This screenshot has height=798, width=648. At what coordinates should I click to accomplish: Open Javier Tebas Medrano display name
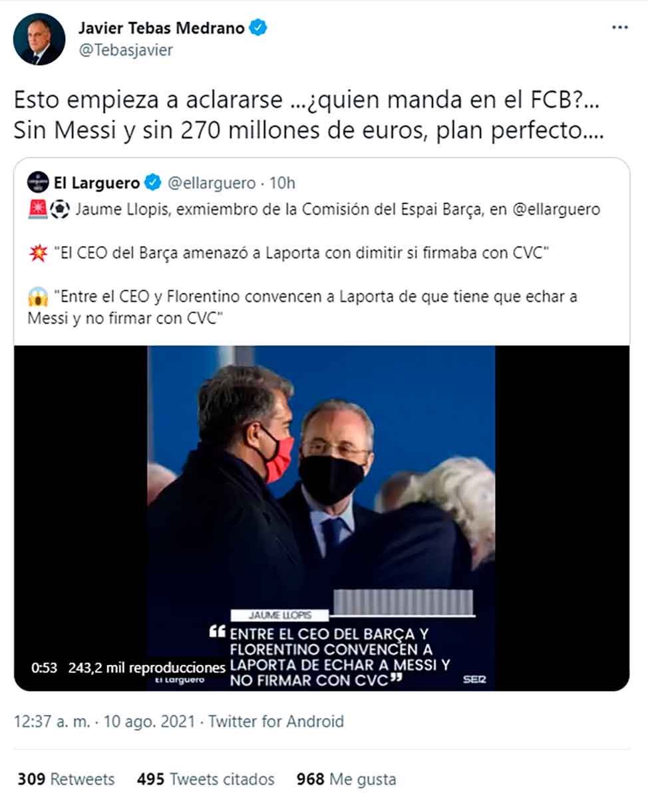162,28
